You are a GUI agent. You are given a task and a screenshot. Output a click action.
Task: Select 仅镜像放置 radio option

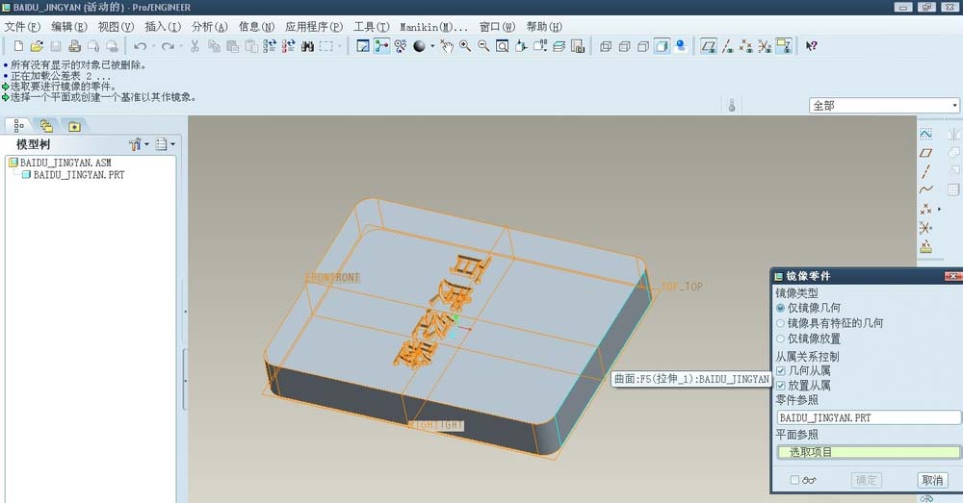781,339
